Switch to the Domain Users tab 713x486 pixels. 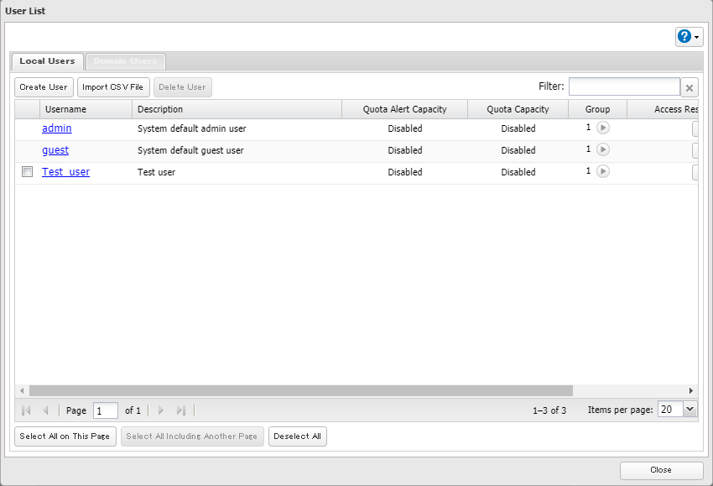click(125, 61)
